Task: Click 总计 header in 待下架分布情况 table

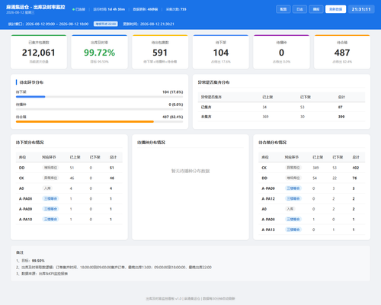Action: point(113,157)
